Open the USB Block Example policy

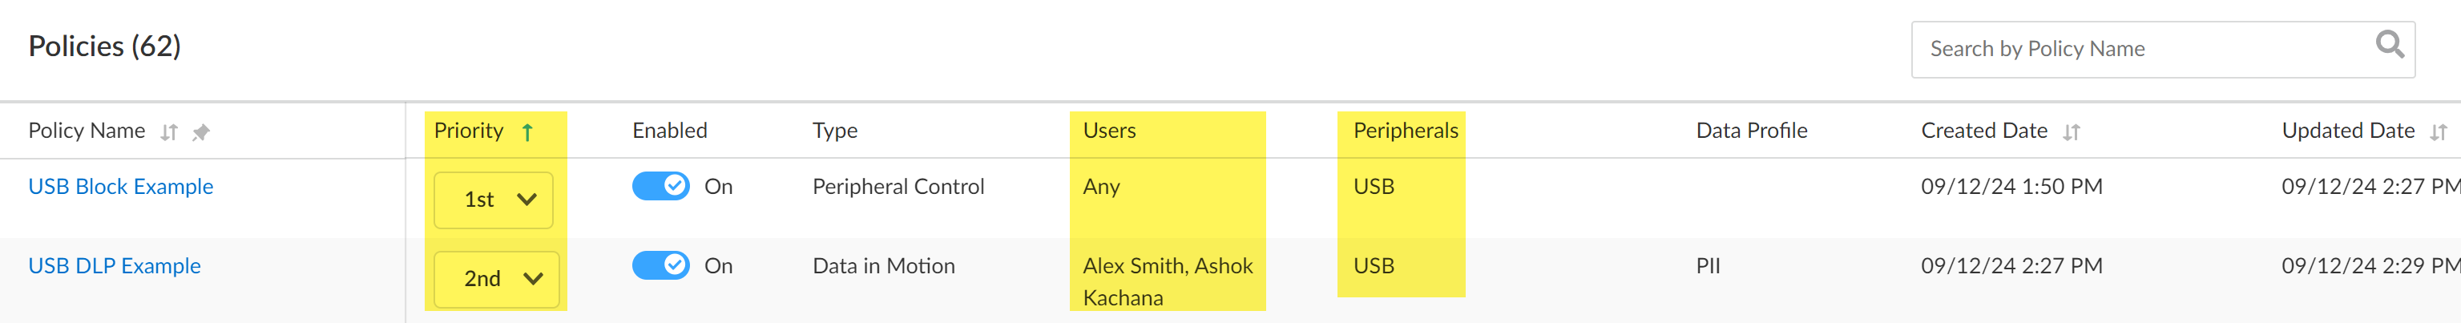[120, 186]
